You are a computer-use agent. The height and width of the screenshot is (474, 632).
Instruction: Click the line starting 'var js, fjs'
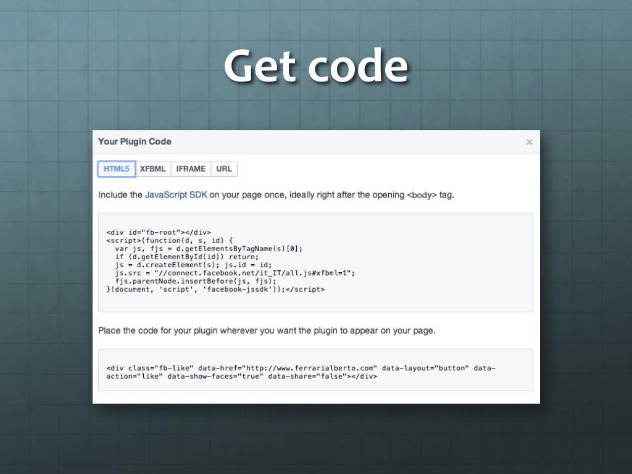coord(209,249)
